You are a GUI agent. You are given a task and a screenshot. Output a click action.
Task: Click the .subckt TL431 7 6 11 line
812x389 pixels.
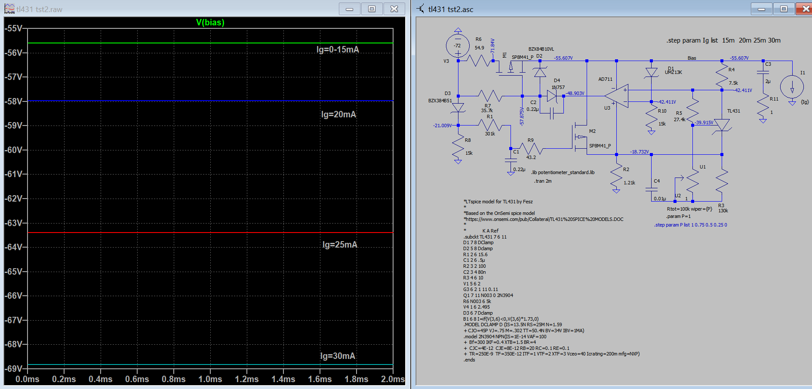(485, 237)
